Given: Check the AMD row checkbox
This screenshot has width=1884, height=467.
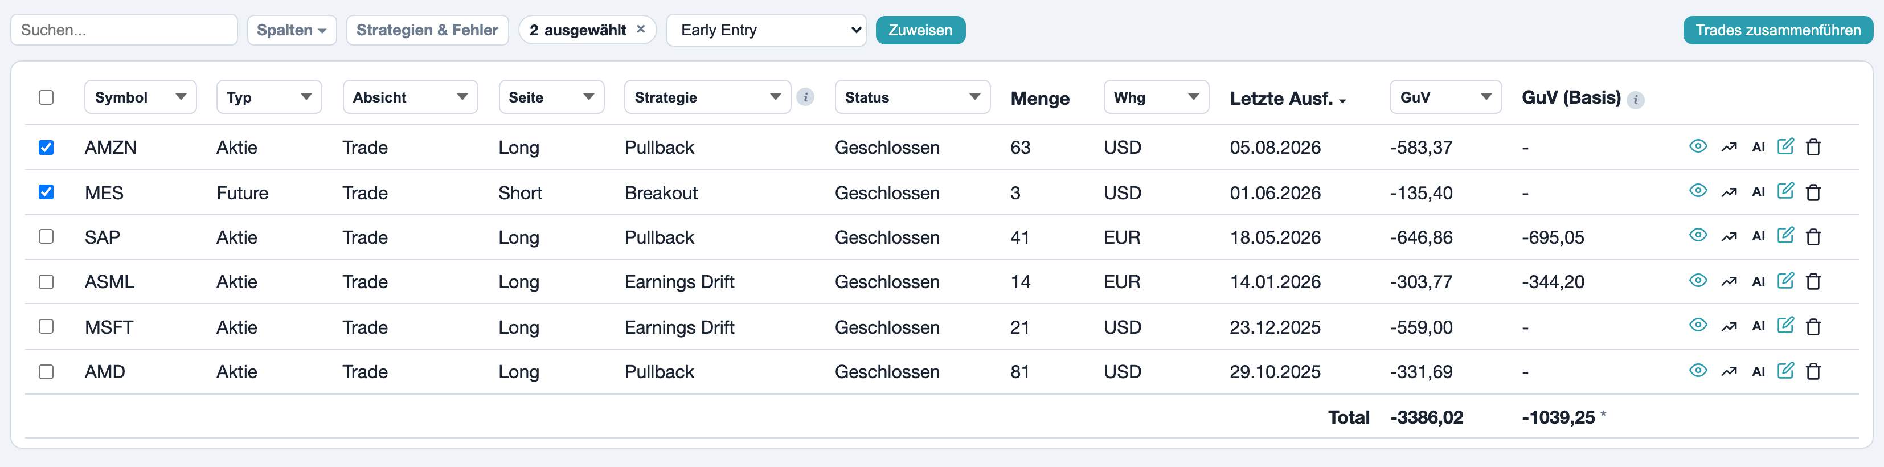Looking at the screenshot, I should (x=46, y=371).
